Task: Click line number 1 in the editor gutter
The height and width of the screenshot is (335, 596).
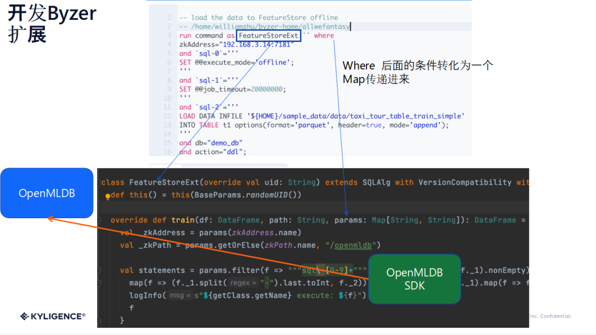Action: 169,18
